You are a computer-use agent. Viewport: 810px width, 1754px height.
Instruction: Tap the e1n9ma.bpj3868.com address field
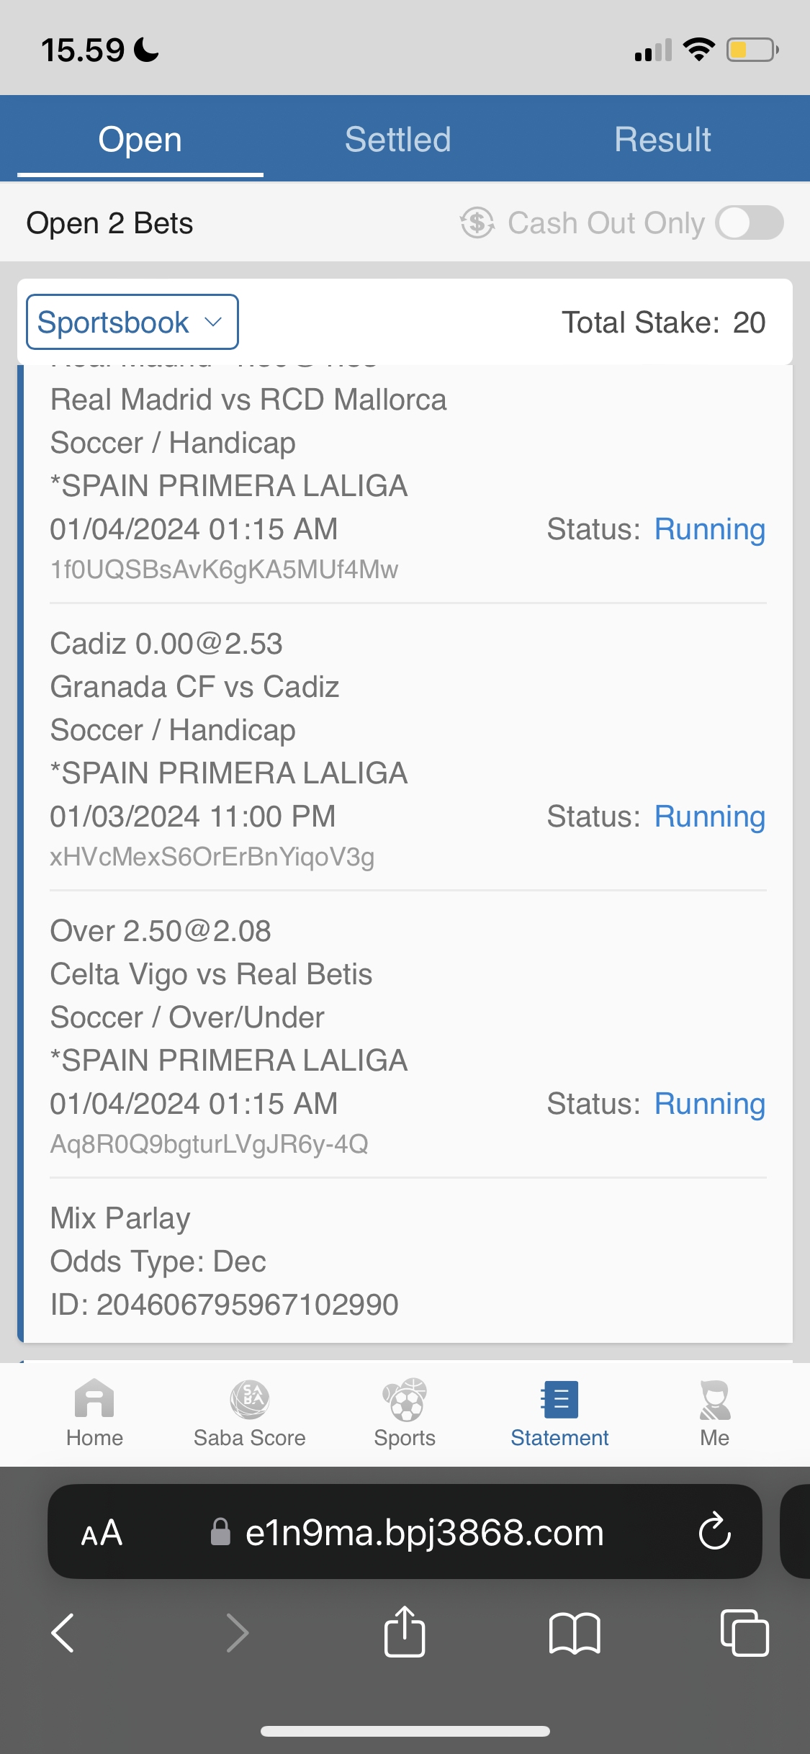tap(423, 1532)
